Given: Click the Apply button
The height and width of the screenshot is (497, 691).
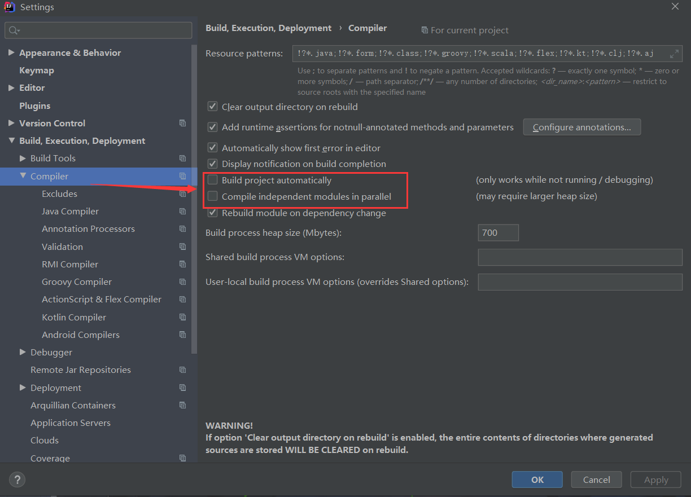Looking at the screenshot, I should click(656, 480).
